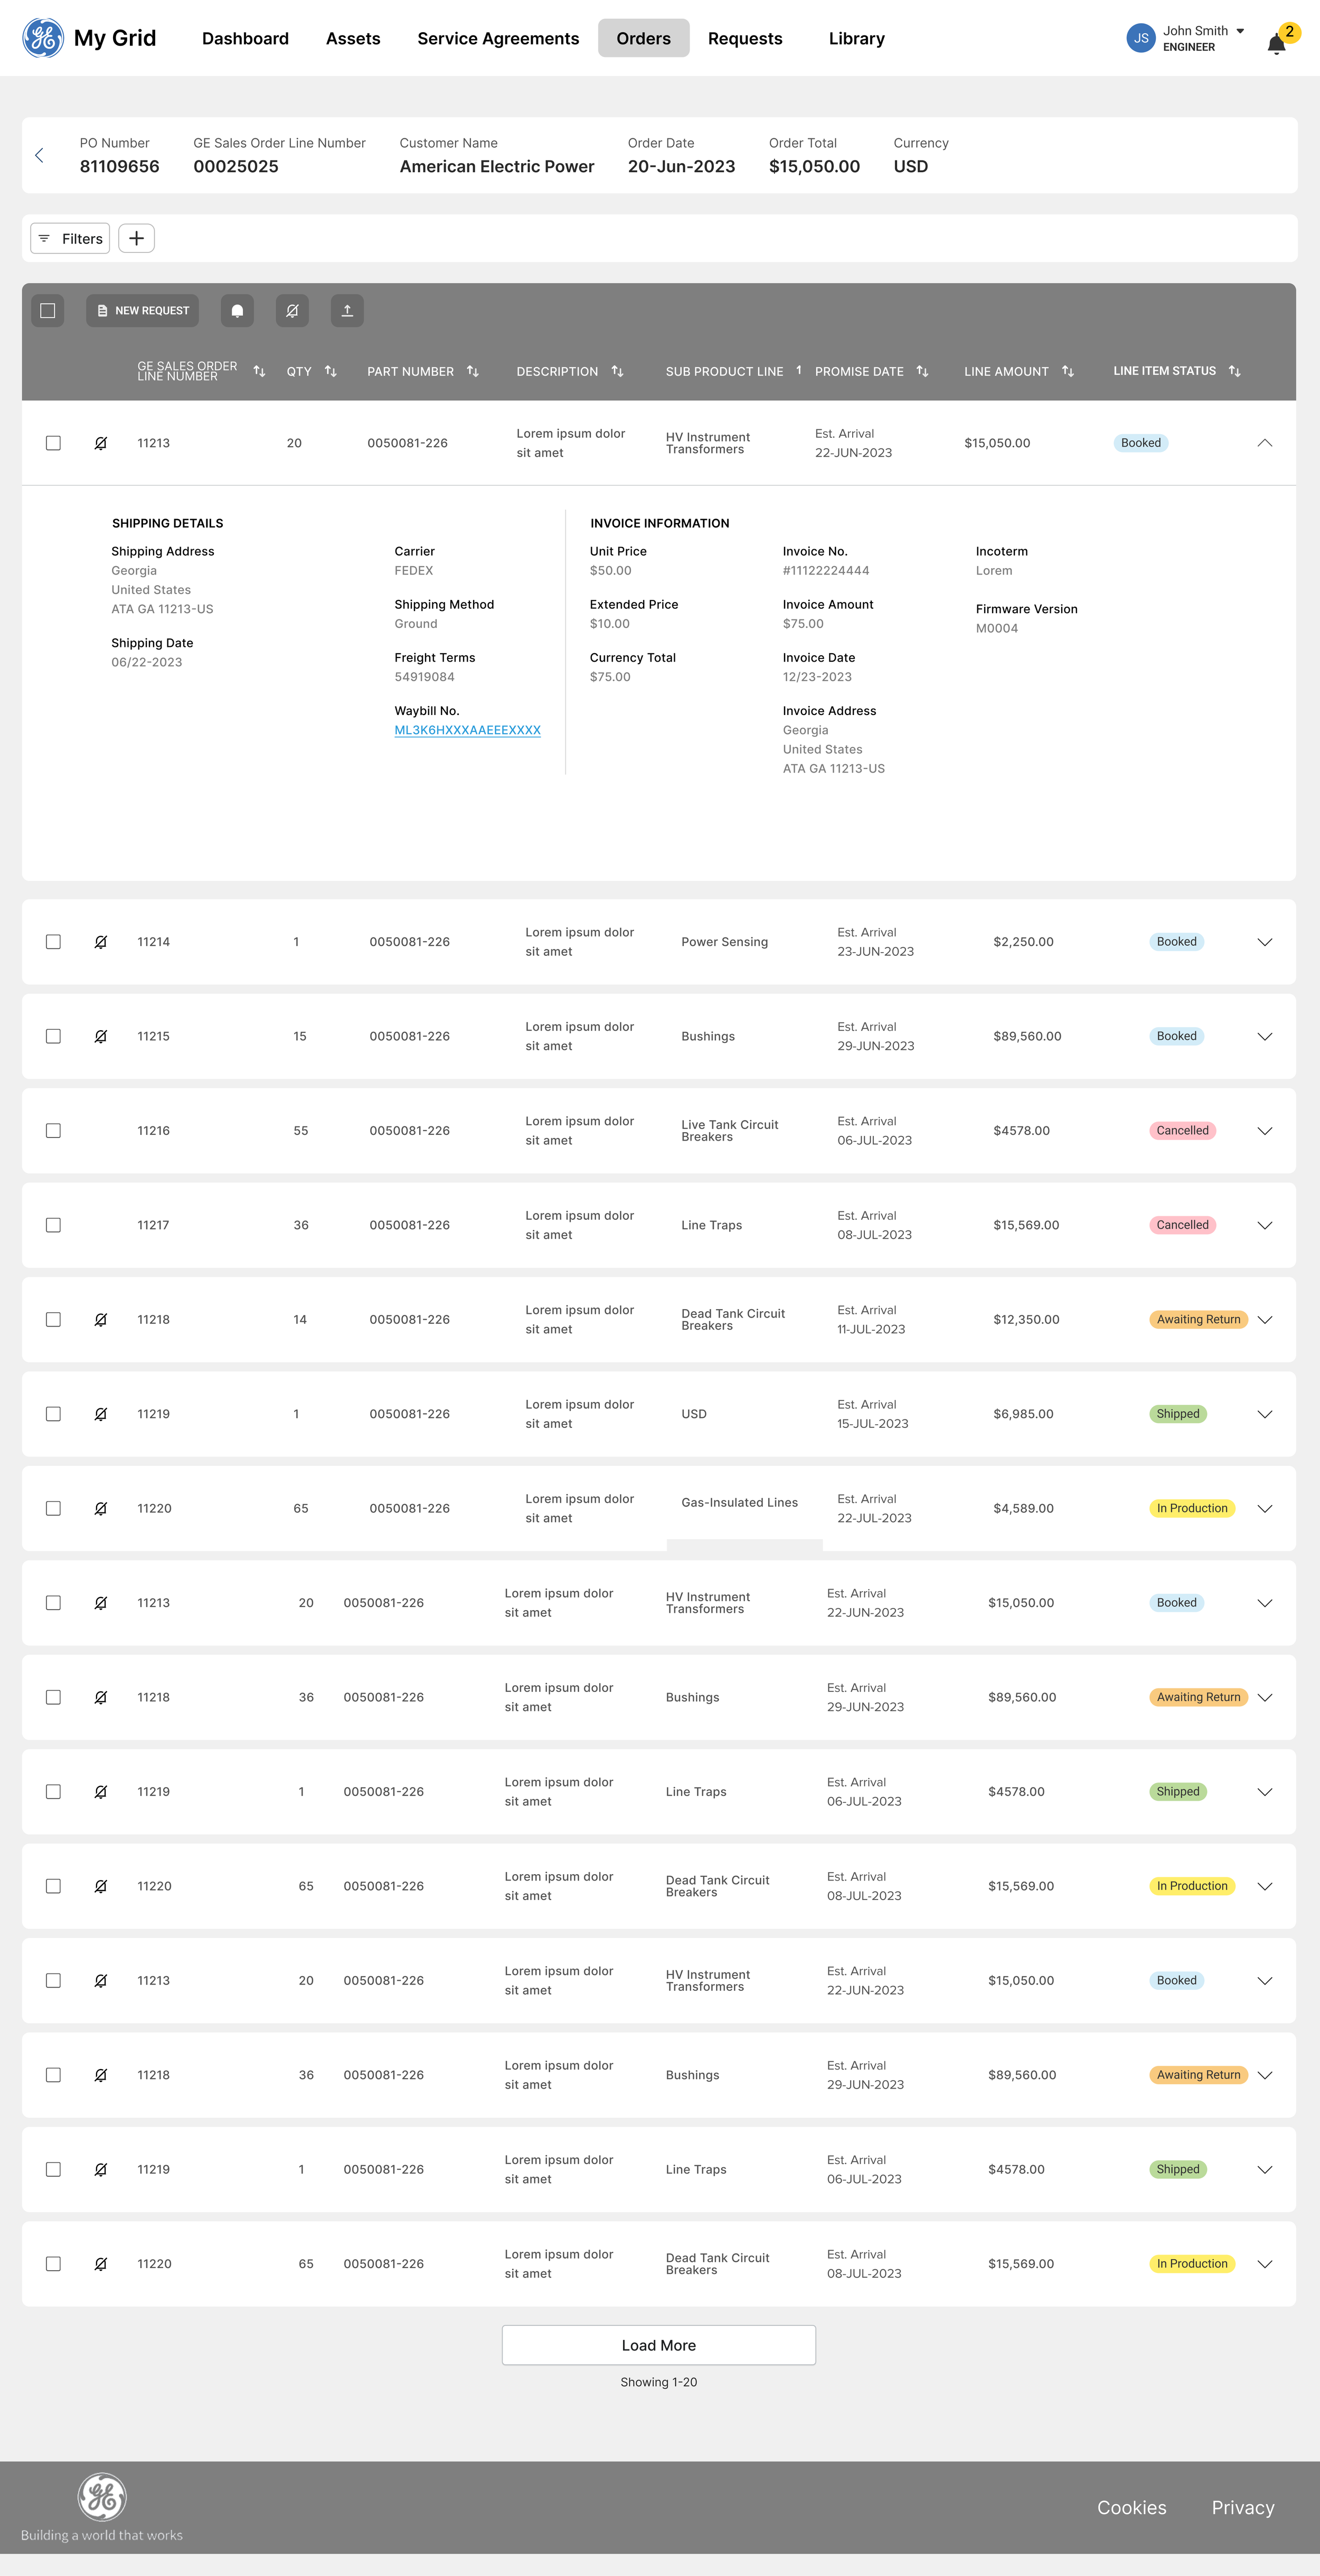Collapse the expanded 11213 row details
The height and width of the screenshot is (2576, 1320).
point(1264,443)
